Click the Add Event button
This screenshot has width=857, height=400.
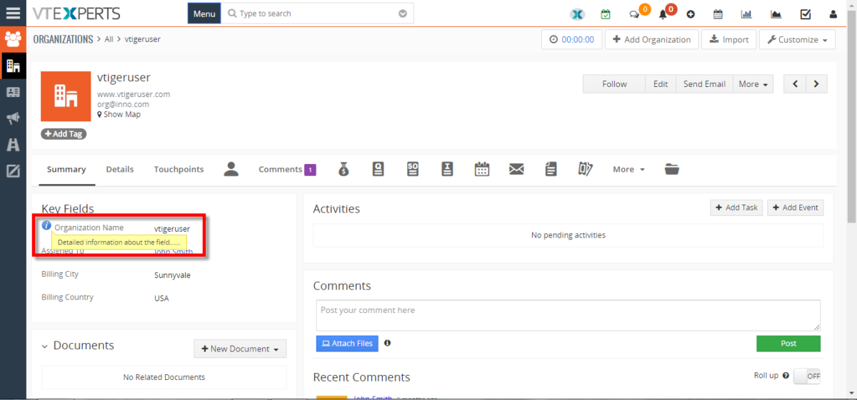(795, 207)
